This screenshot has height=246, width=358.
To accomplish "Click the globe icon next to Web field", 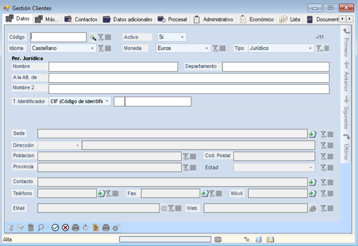I will click(313, 209).
